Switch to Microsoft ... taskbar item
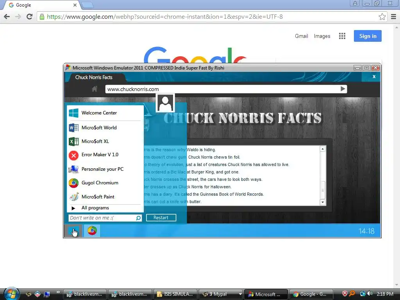The height and width of the screenshot is (300, 400). click(x=266, y=294)
